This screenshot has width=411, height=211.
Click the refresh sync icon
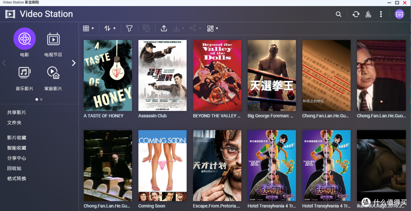tap(356, 14)
